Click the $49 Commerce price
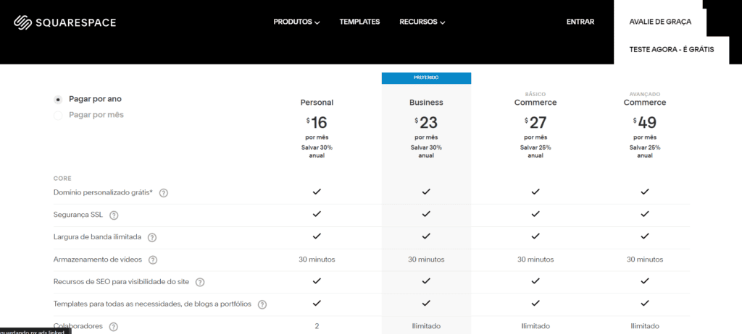This screenshot has width=742, height=334. (x=644, y=123)
